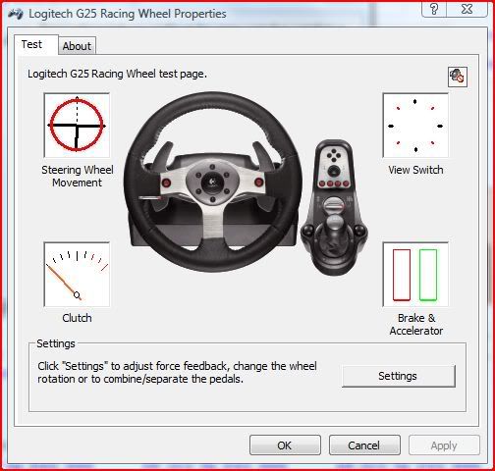Click the View Switch direction indicator
This screenshot has width=495, height=471.
[x=415, y=126]
